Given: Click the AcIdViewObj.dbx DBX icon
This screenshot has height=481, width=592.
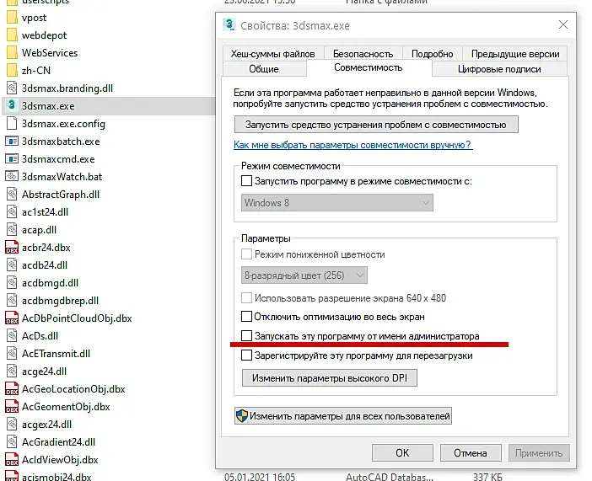Looking at the screenshot, I should pos(12,459).
